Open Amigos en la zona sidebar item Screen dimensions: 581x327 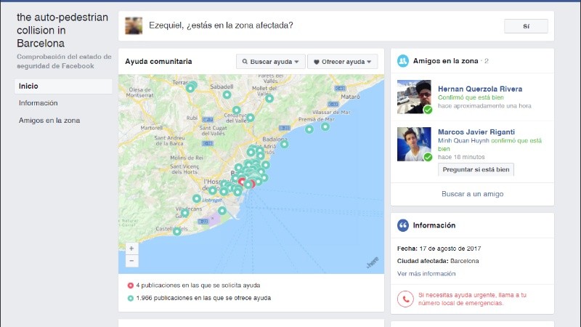point(49,121)
